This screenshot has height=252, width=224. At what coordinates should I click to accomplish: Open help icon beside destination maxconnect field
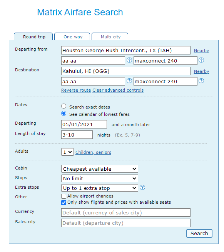tap(201, 81)
